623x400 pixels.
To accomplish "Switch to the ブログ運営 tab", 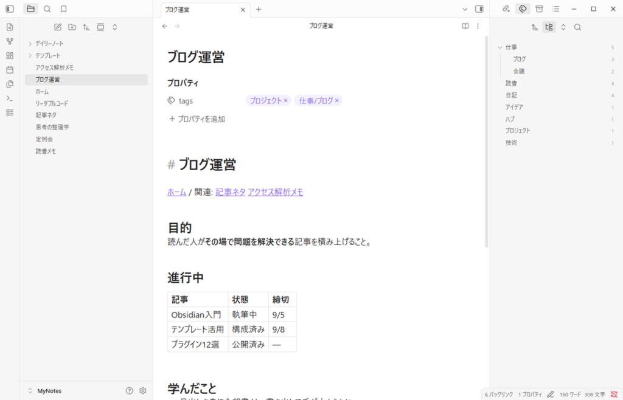I will pos(201,10).
